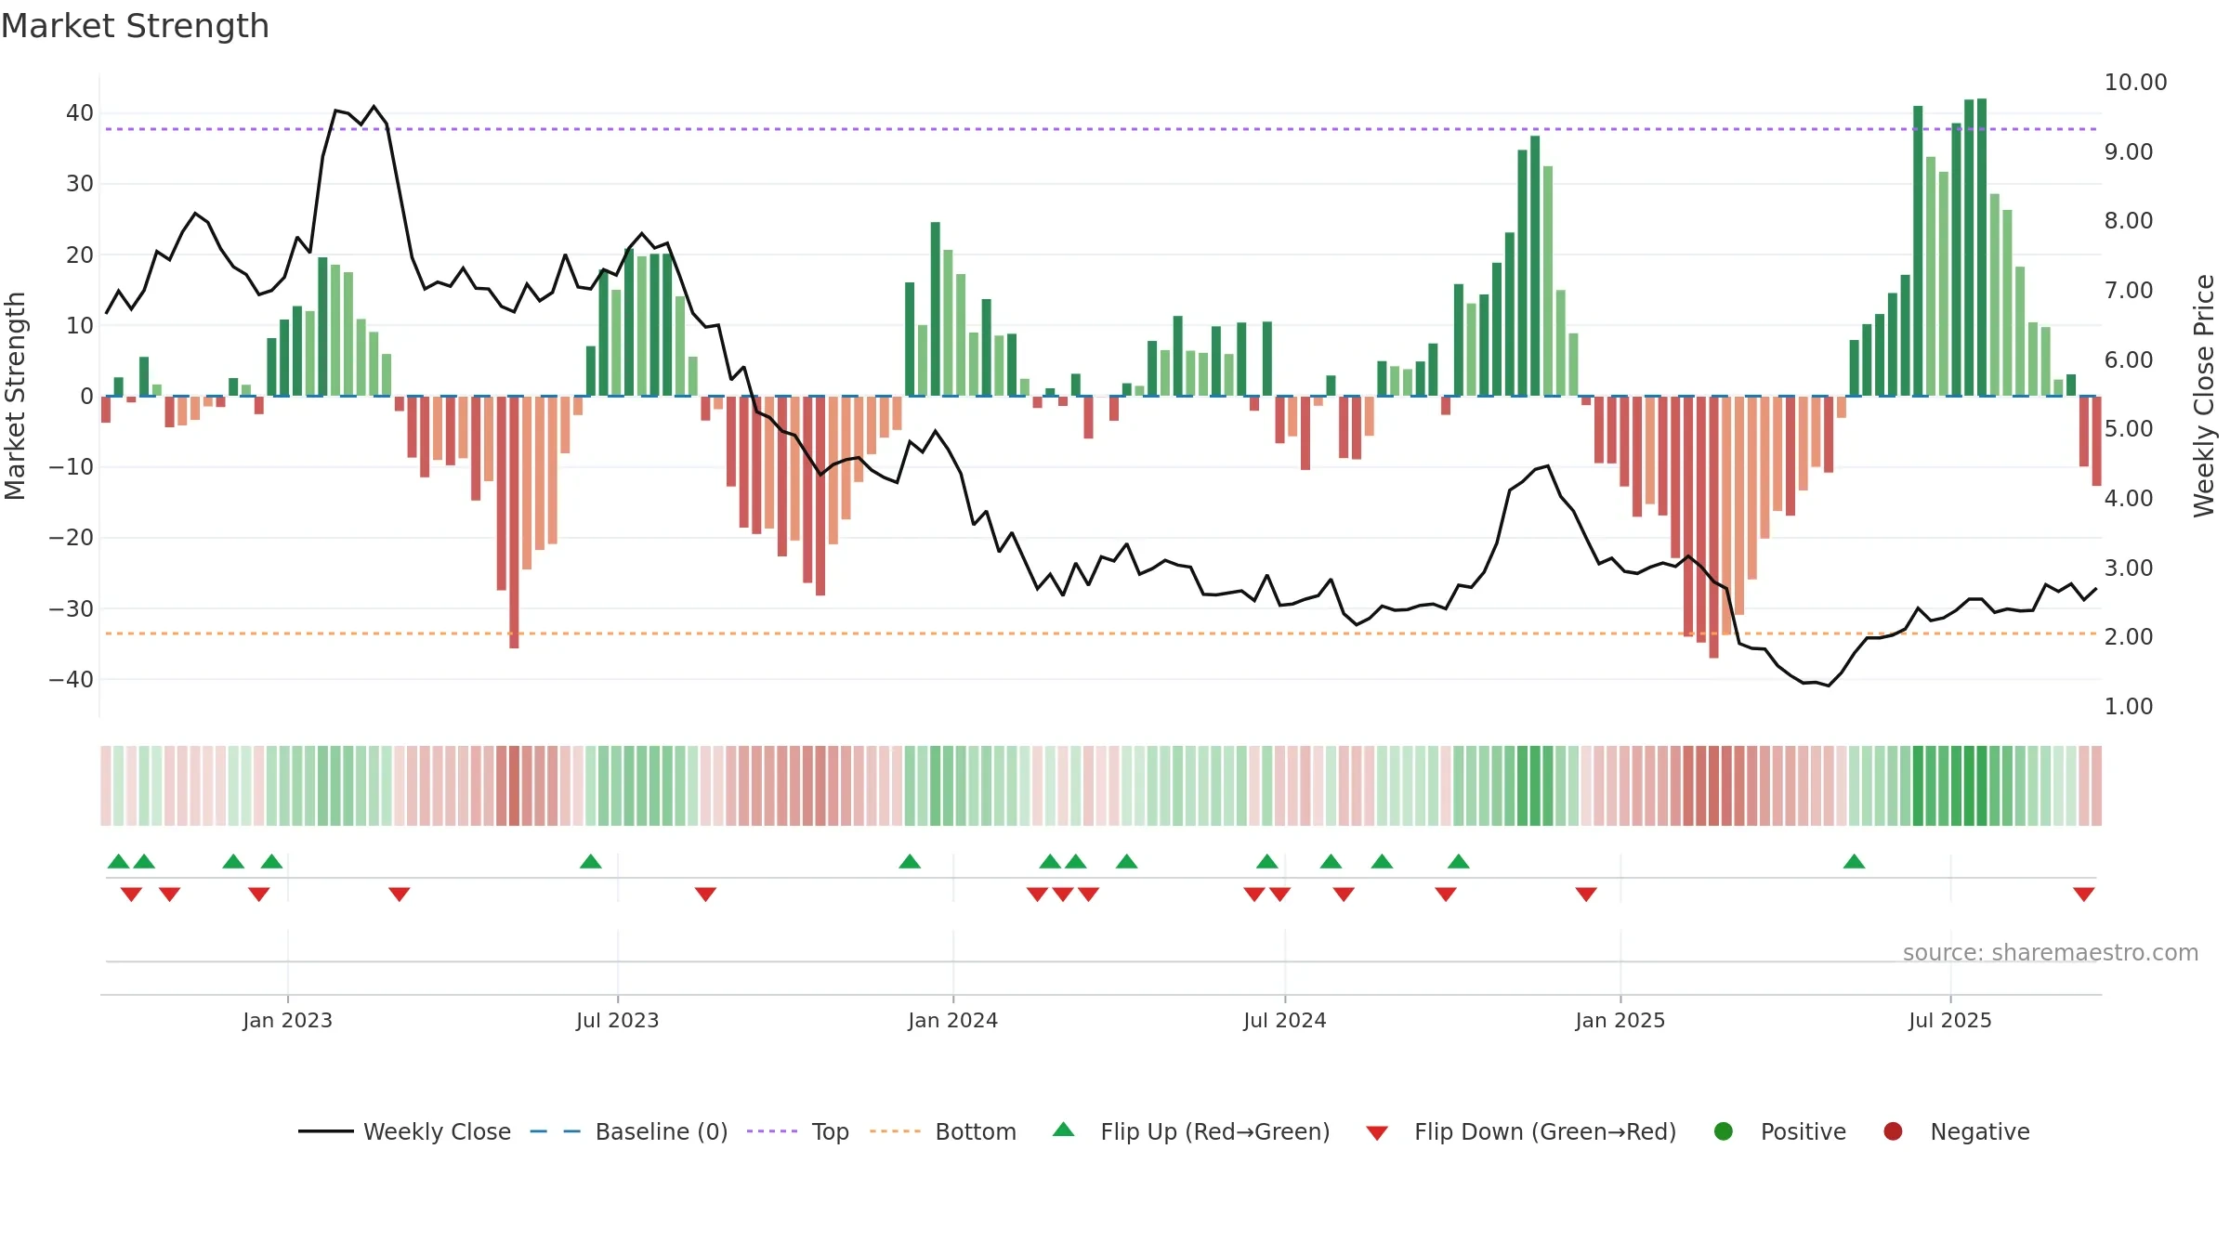The image size is (2230, 1254).
Task: Click the 1.00 price tick label
Action: (x=2128, y=707)
